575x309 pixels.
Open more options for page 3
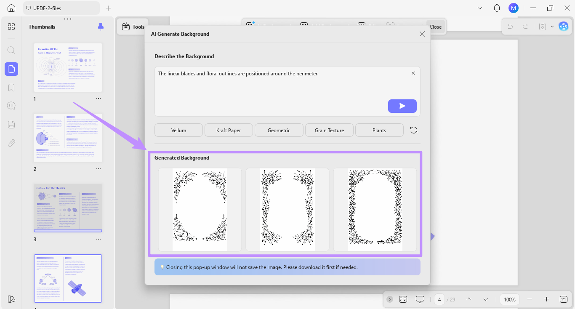(x=98, y=239)
